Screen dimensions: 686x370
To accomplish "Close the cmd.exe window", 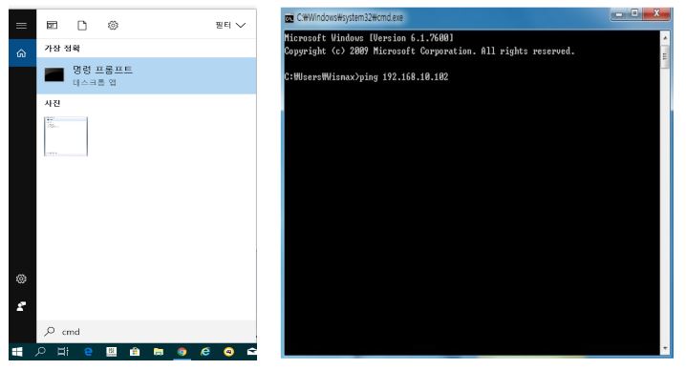I will point(655,14).
